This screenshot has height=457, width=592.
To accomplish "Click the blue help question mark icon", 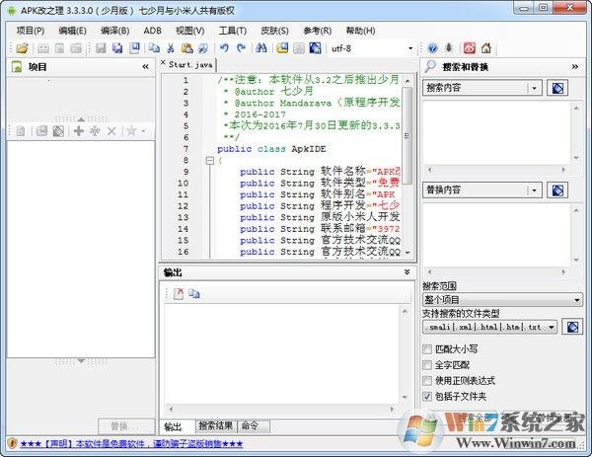I will pos(433,48).
